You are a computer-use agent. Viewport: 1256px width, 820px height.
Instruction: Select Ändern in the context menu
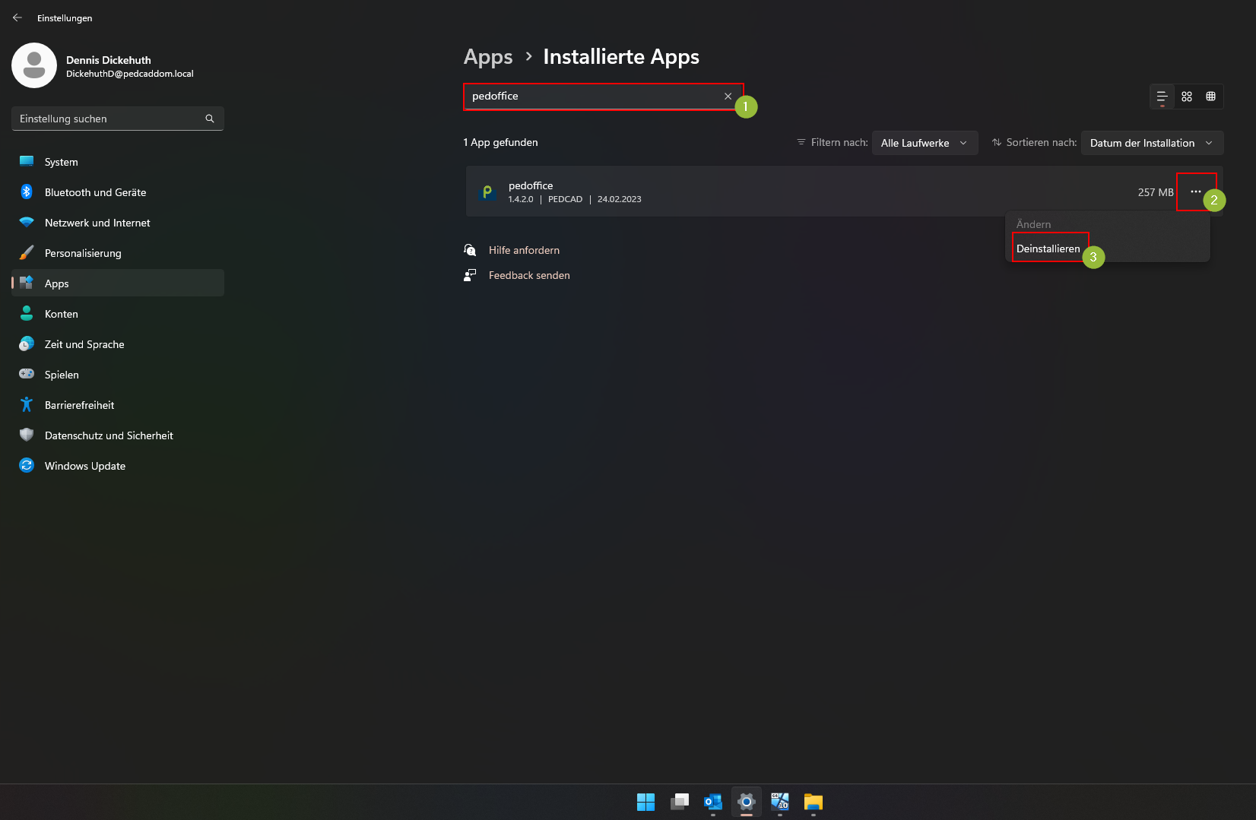point(1033,224)
